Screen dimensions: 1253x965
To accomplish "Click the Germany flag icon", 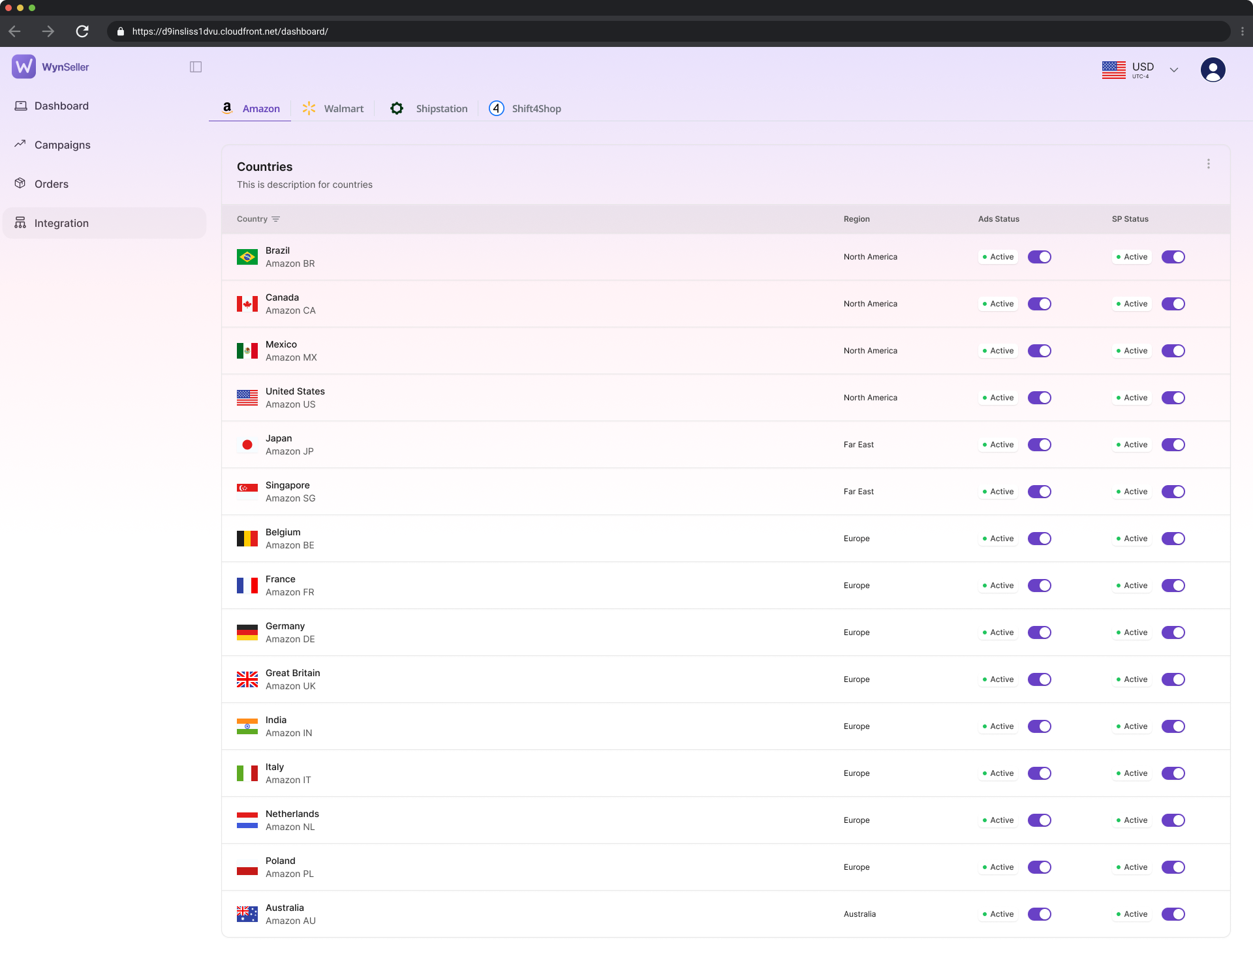I will (247, 632).
